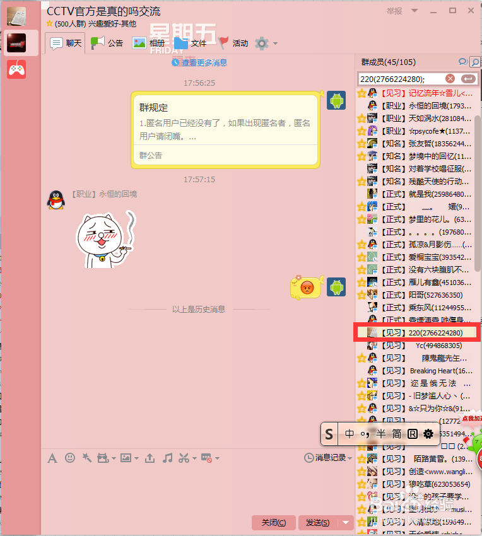
Task: Open the send options arrow beside 发送(S)
Action: (x=346, y=523)
